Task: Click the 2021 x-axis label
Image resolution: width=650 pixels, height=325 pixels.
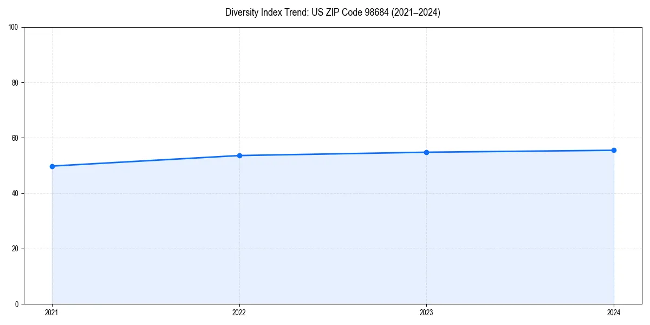Action: (52, 313)
